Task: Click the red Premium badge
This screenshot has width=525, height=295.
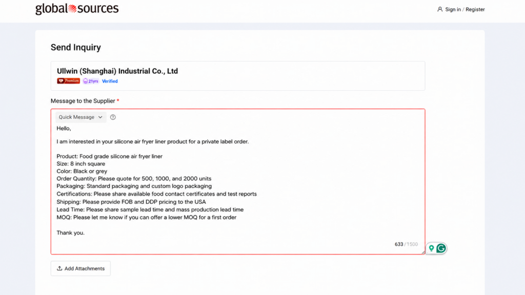Action: coord(68,81)
